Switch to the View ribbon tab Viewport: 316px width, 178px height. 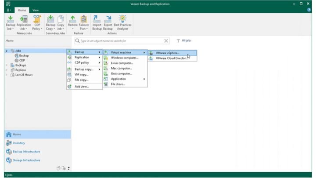point(36,10)
